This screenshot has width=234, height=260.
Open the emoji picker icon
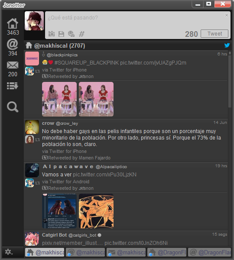tap(71, 34)
